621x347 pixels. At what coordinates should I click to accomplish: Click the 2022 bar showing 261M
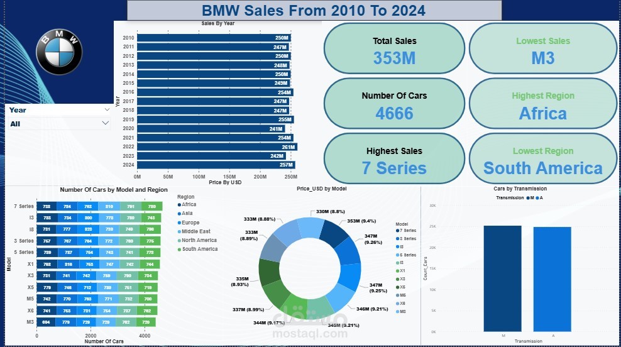pyautogui.click(x=217, y=147)
